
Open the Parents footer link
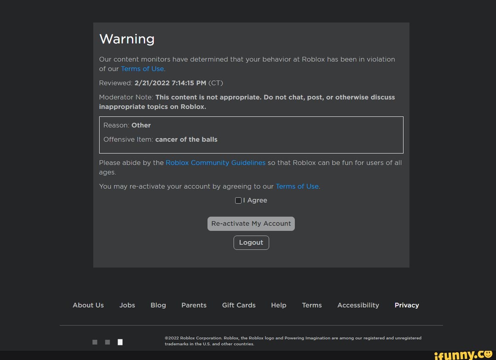tap(194, 305)
